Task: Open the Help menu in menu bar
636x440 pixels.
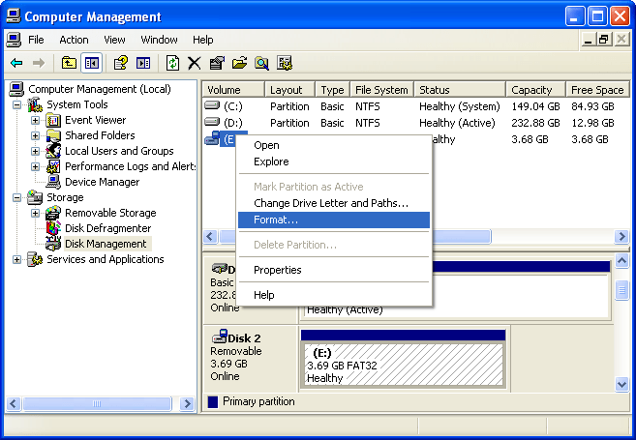Action: coord(203,40)
